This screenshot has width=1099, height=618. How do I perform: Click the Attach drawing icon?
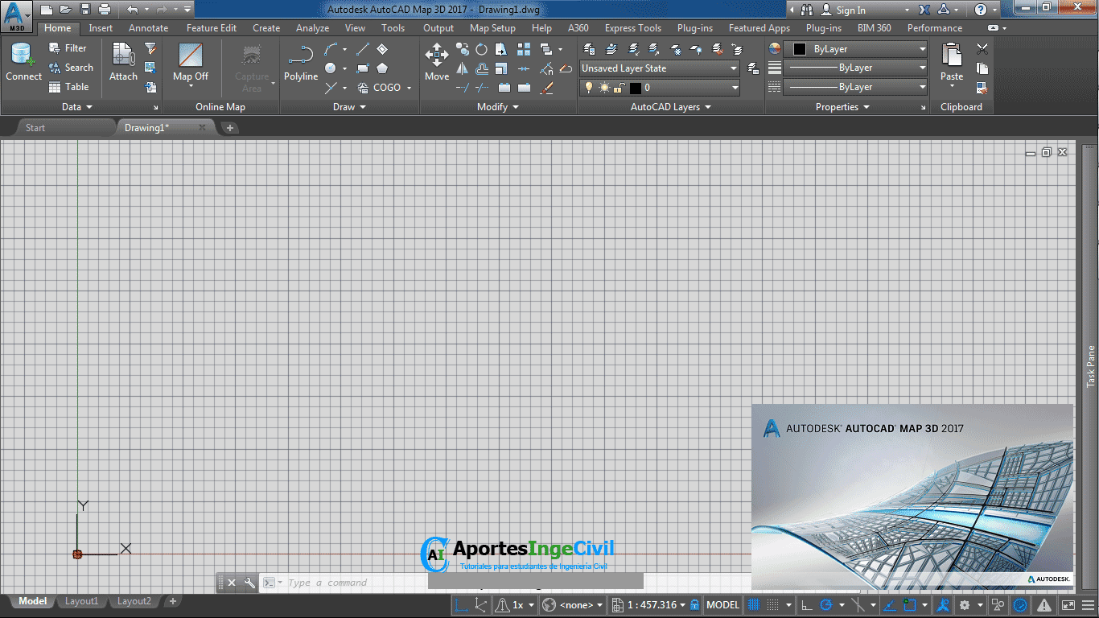(x=123, y=63)
